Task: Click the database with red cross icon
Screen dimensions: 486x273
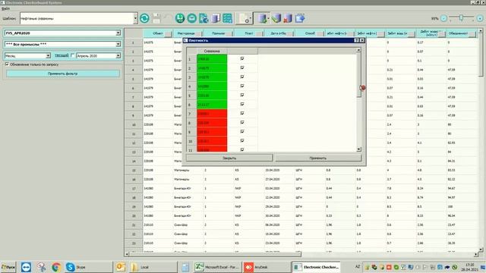Action: click(x=288, y=18)
